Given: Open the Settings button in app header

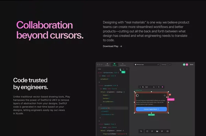Looking at the screenshot, I should coord(164,65).
